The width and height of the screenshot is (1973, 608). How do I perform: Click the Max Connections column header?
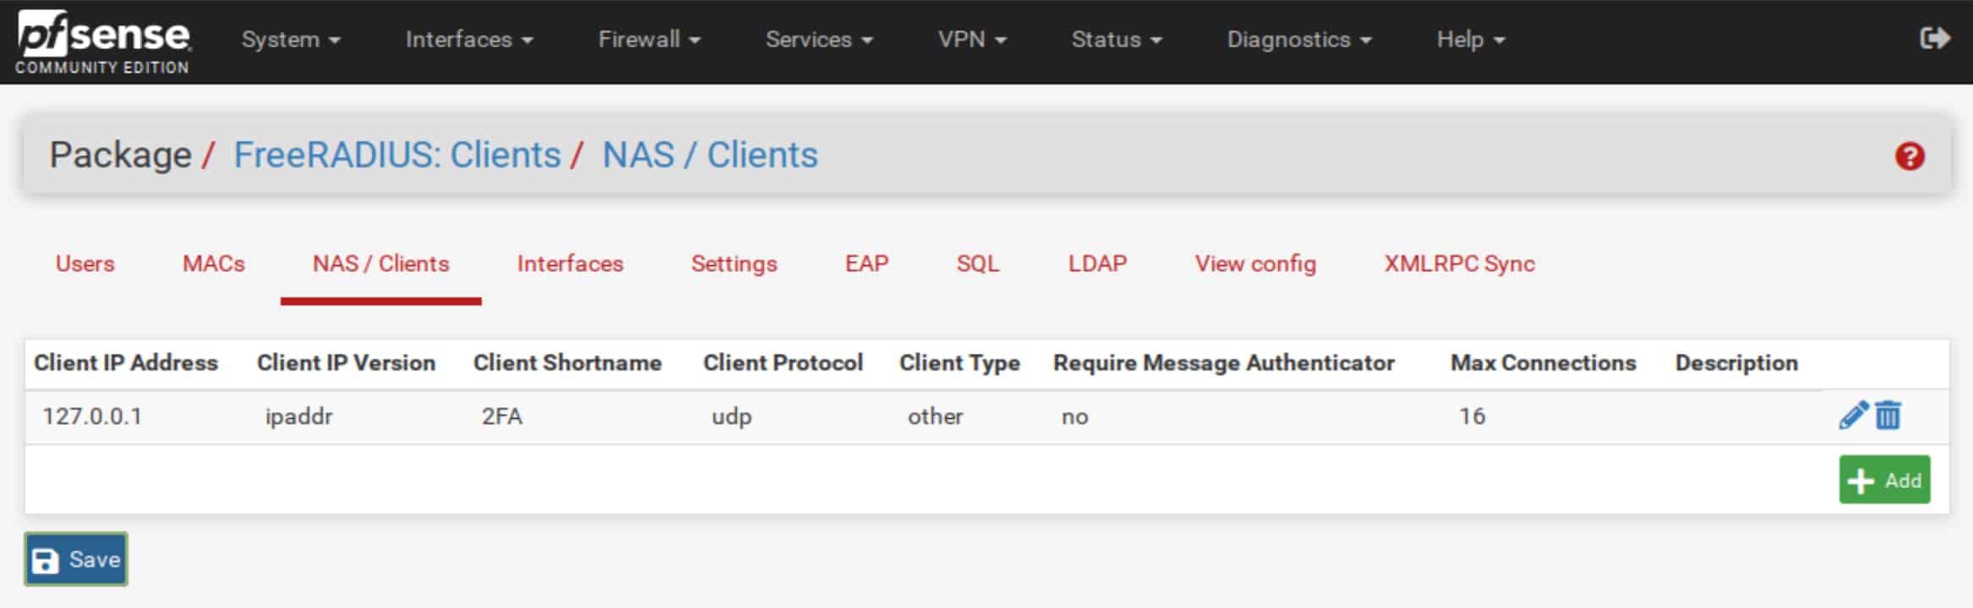click(1543, 363)
